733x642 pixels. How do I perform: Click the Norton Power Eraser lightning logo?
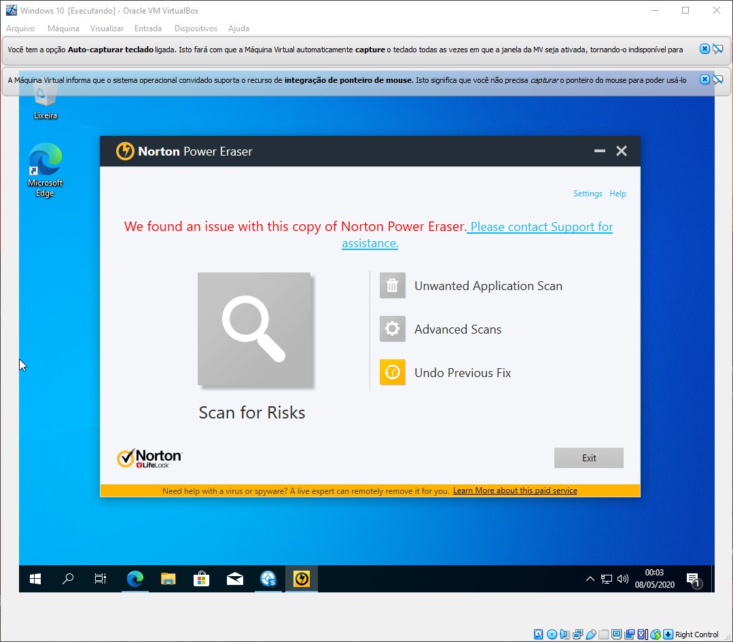pos(125,151)
